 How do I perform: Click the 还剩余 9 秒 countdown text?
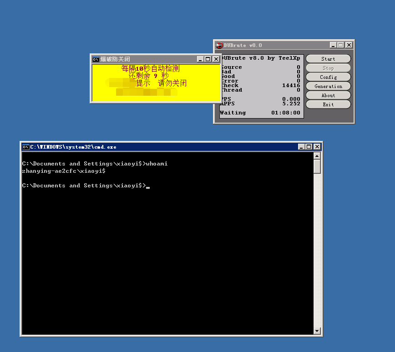click(149, 75)
